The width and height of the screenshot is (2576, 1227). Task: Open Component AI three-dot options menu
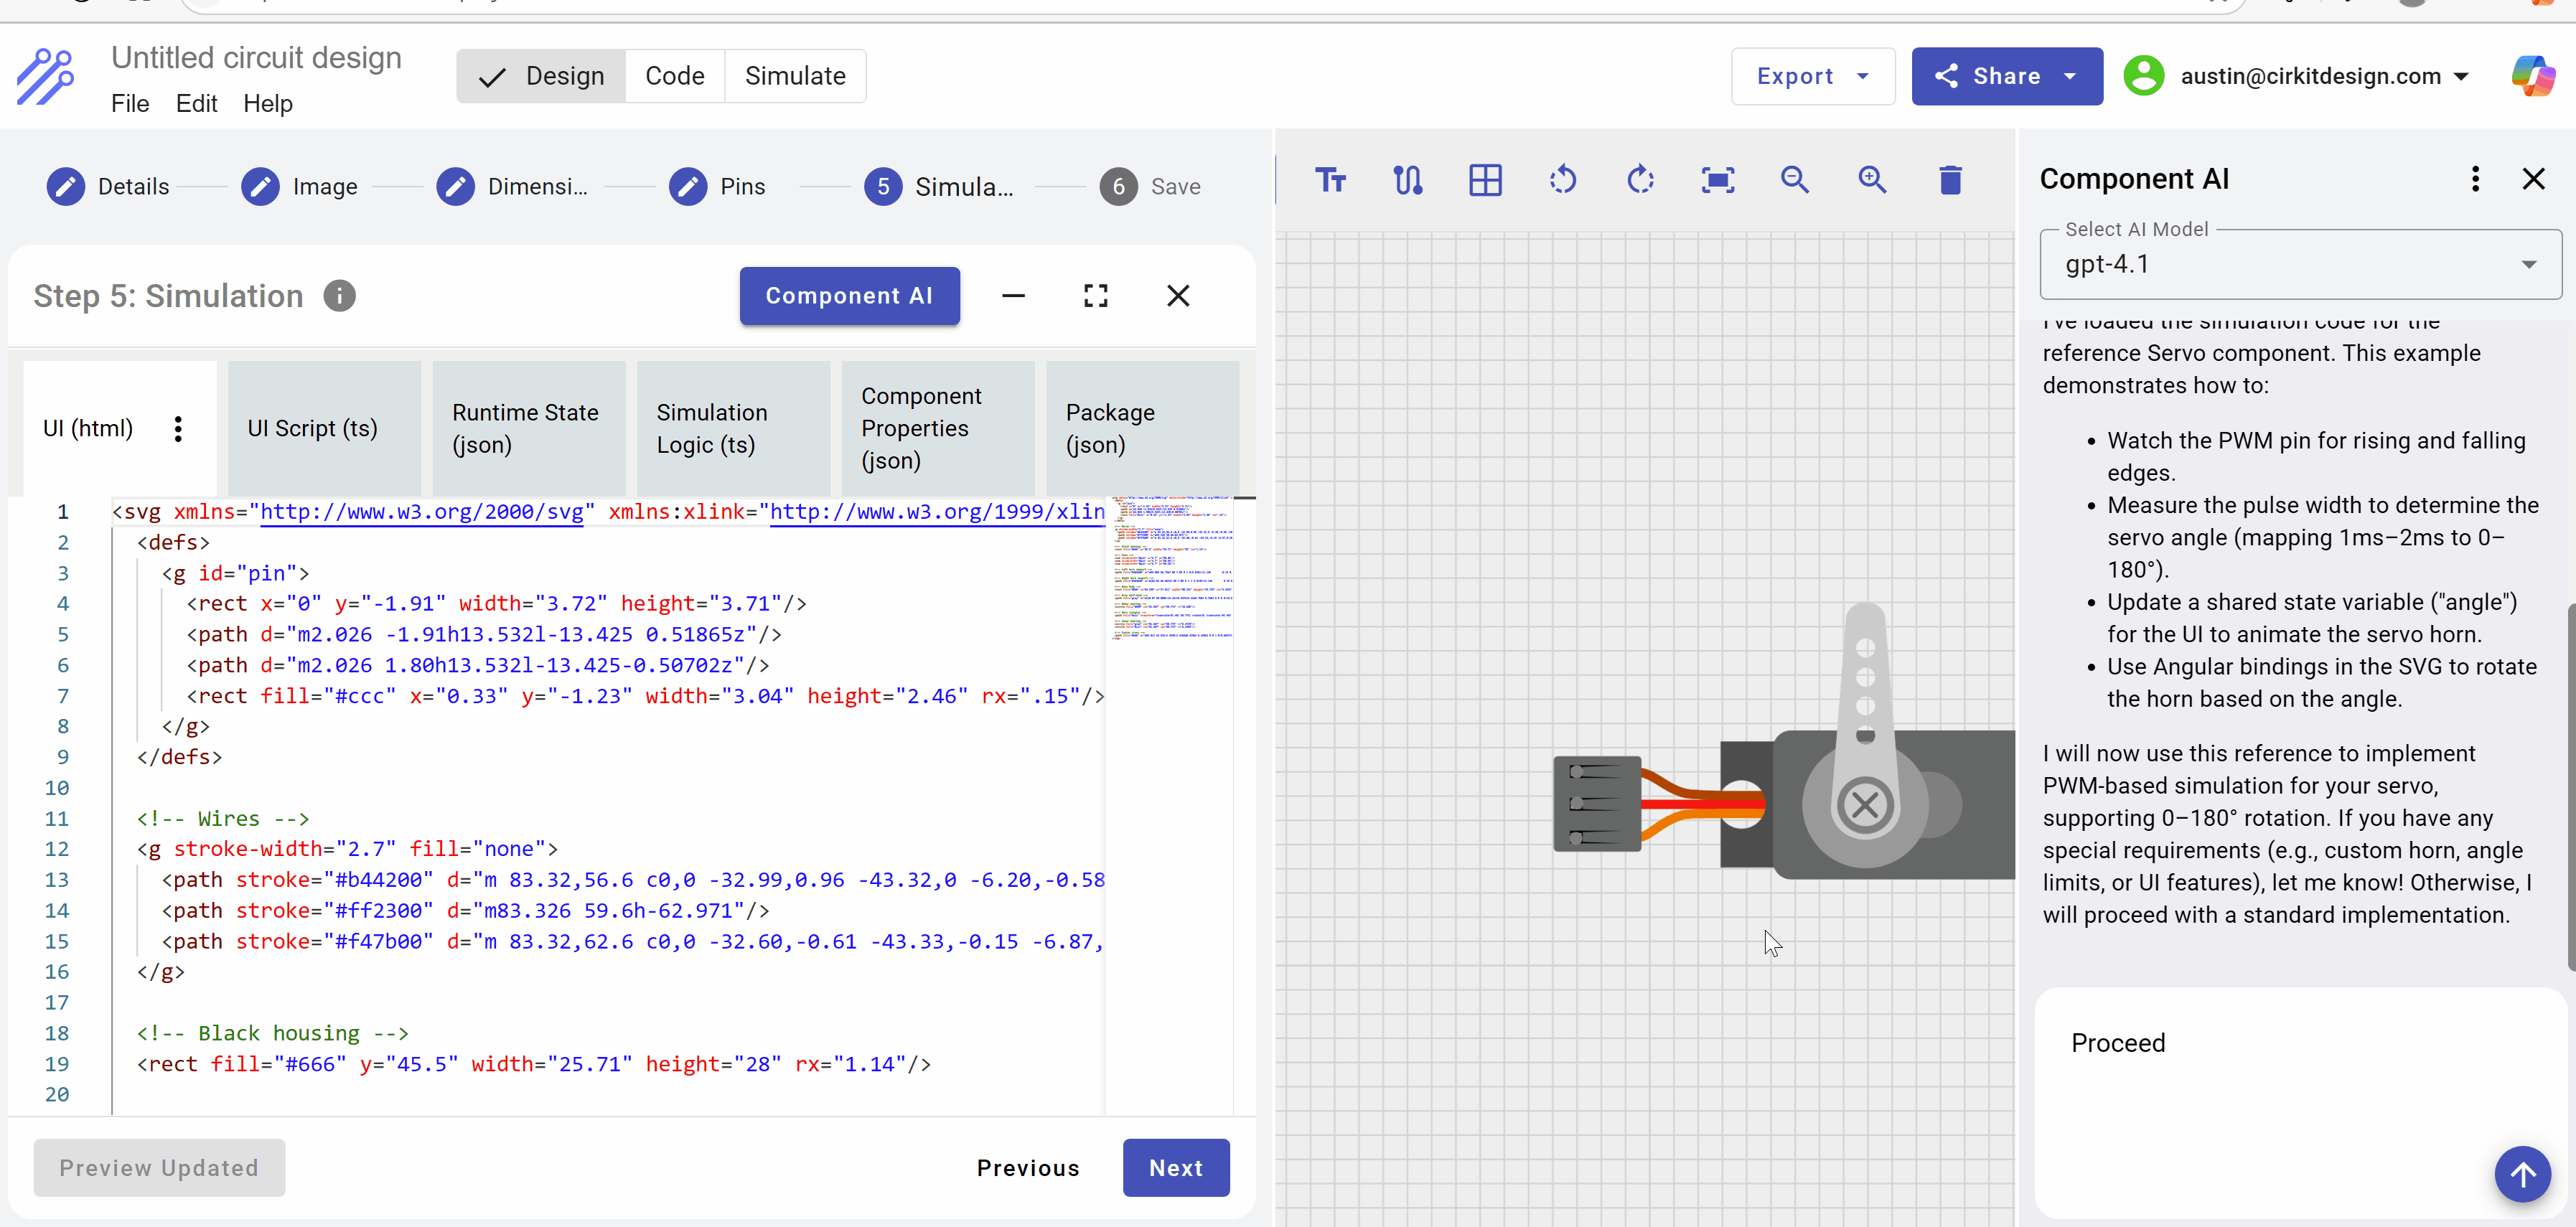pos(2475,179)
